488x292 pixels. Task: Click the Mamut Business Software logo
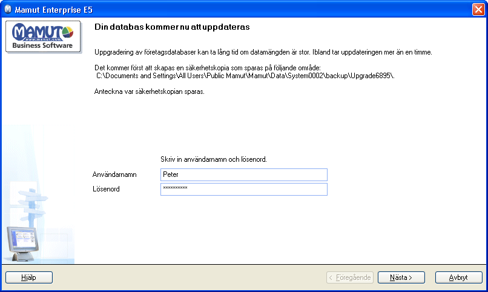coord(43,36)
